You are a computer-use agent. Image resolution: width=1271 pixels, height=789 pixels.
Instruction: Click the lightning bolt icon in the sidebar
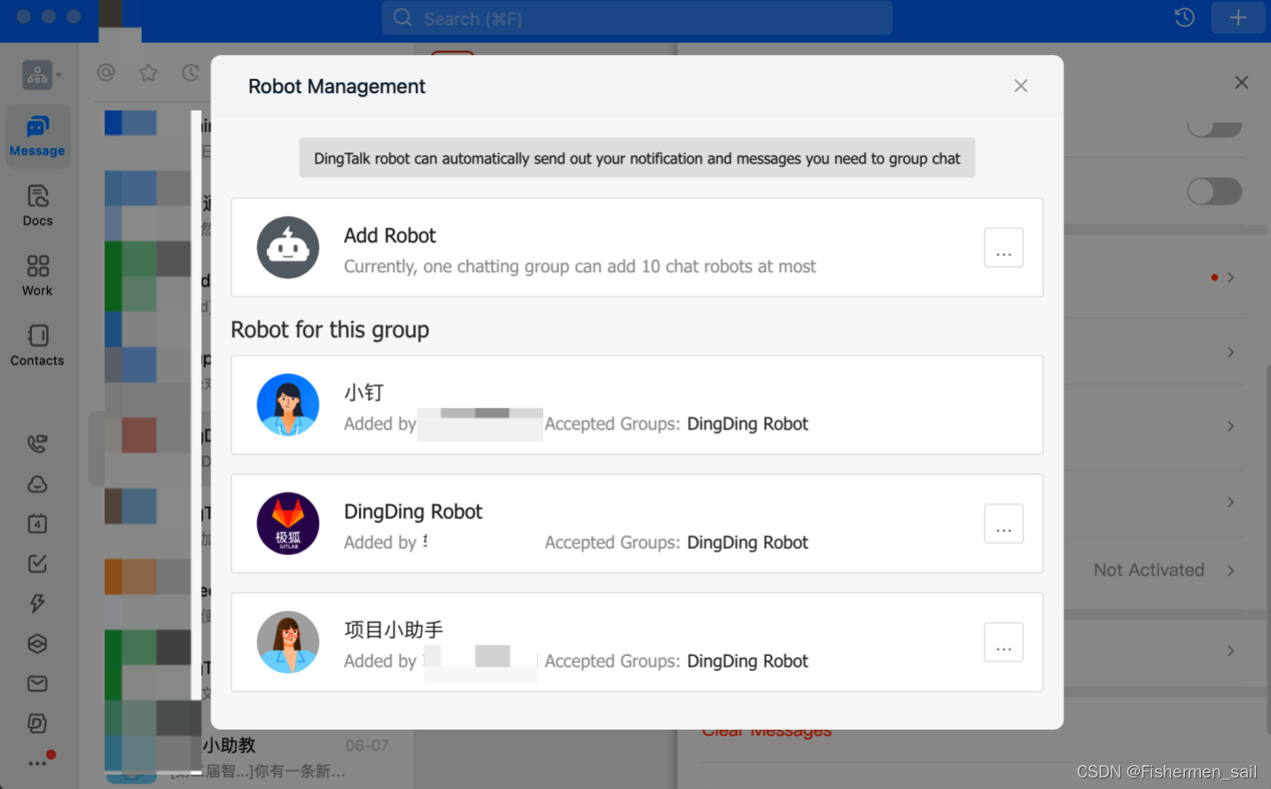tap(37, 604)
